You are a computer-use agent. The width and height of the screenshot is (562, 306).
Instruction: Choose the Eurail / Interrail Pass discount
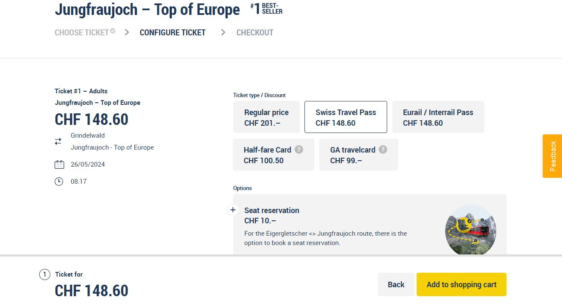tap(438, 117)
